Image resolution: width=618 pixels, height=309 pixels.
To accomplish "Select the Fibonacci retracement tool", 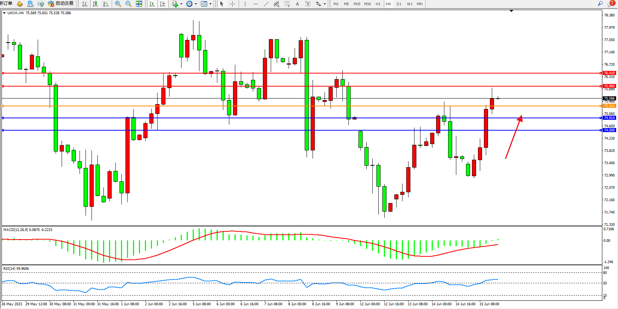I will (287, 4).
